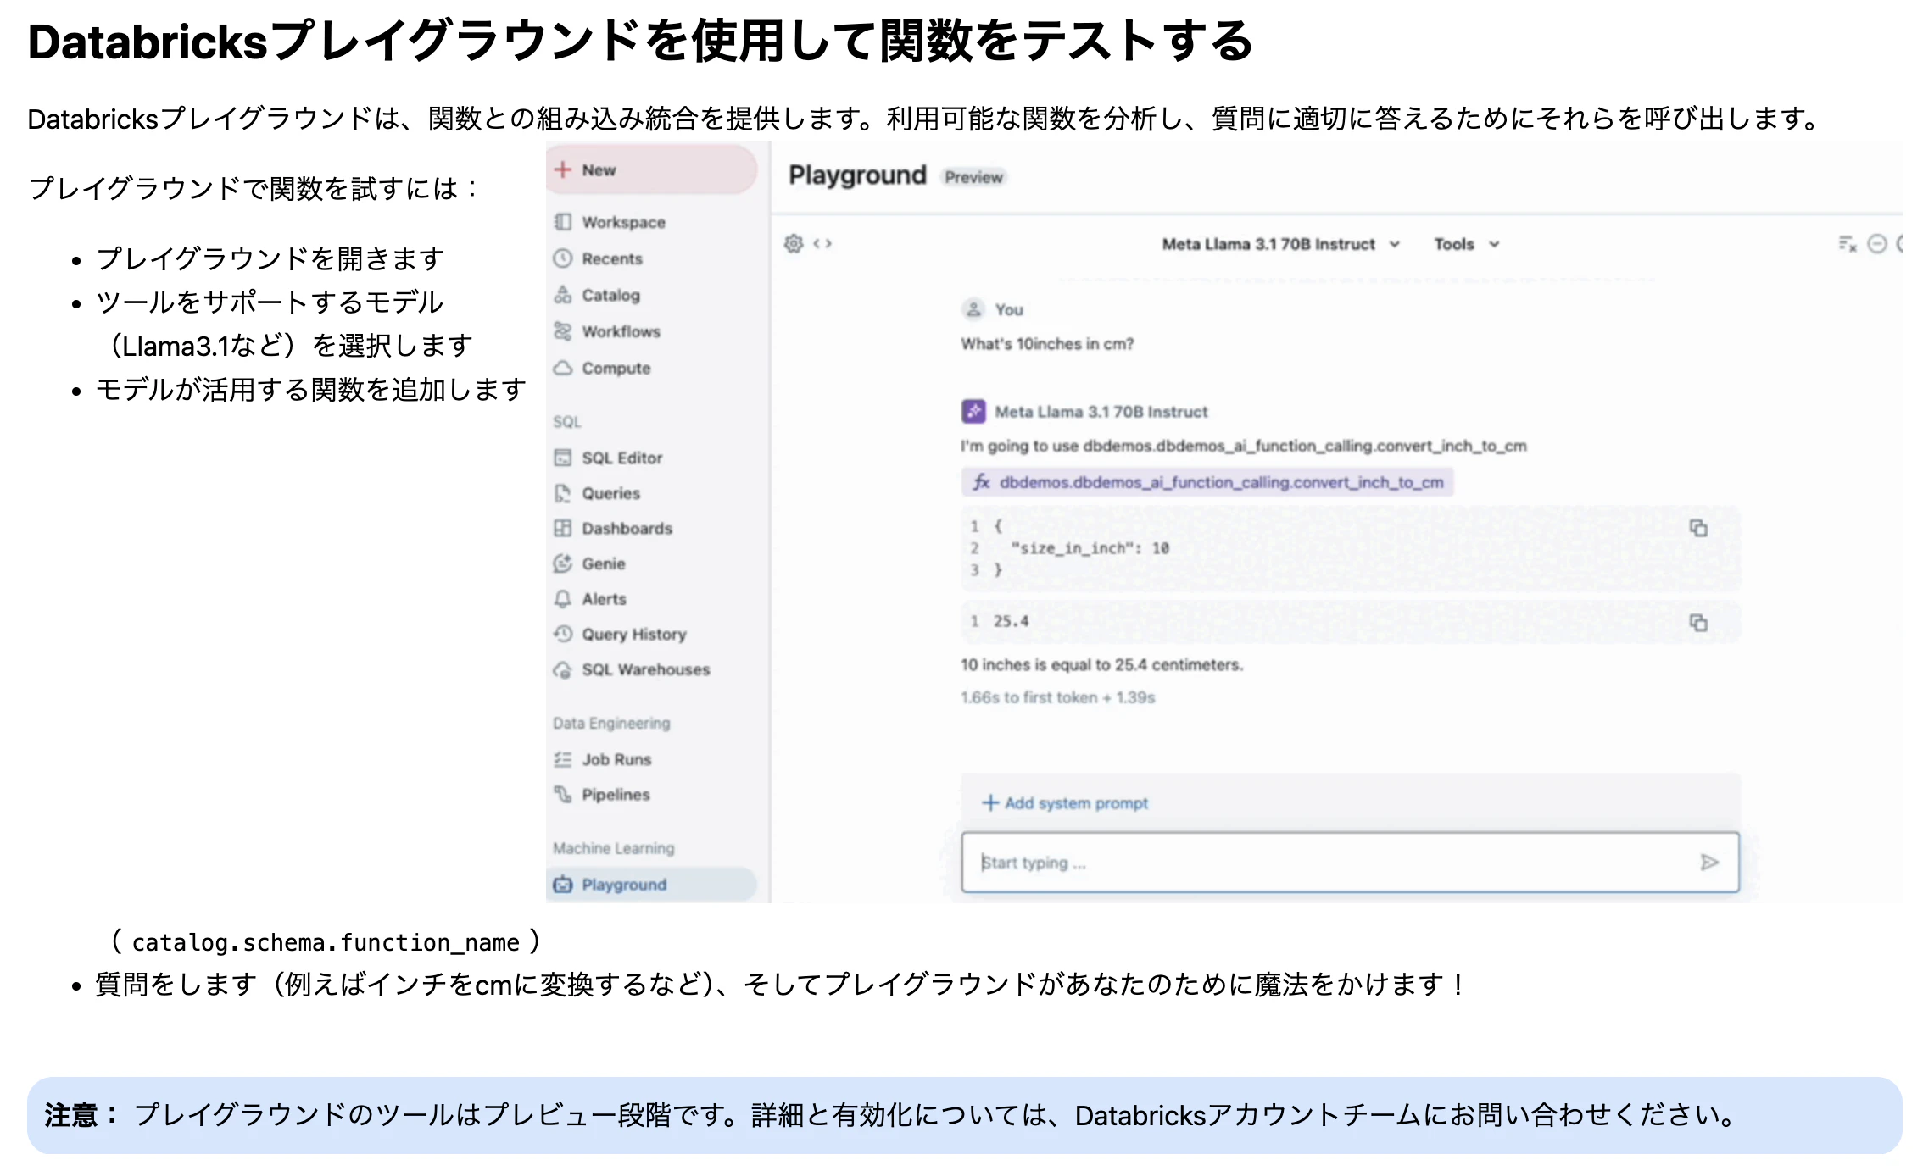Image resolution: width=1923 pixels, height=1171 pixels.
Task: Click the 'Data Engineering' section label
Action: pos(611,723)
